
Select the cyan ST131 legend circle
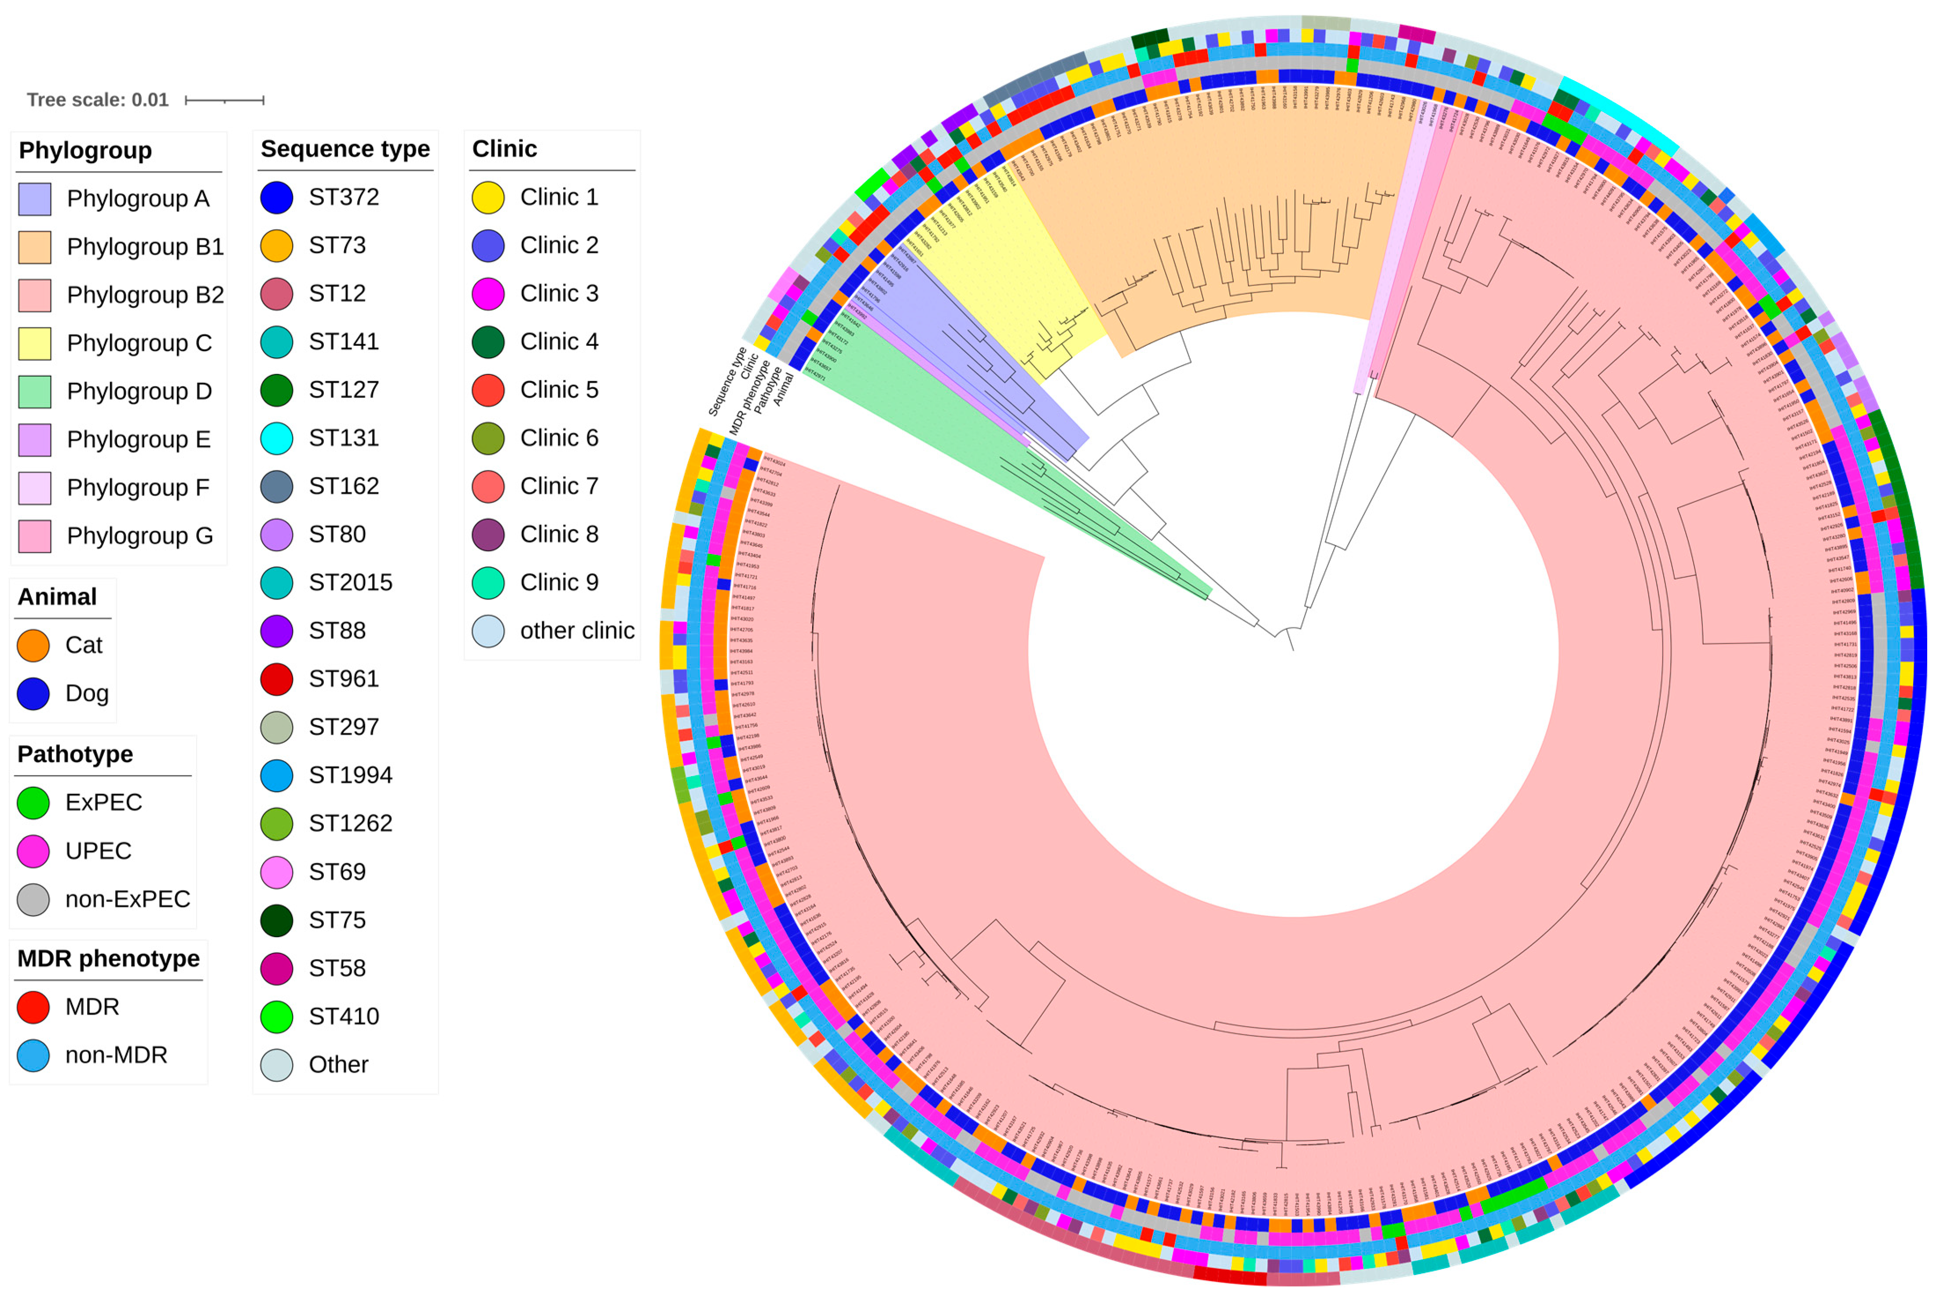276,438
